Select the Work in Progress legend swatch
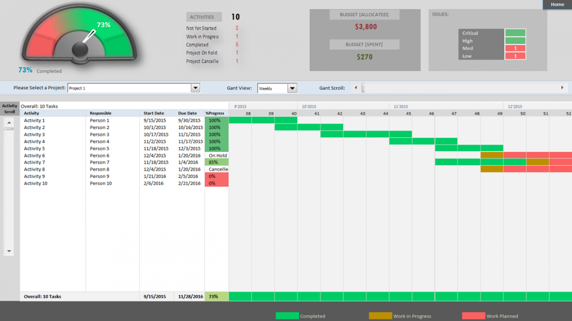The image size is (572, 321). [380, 316]
